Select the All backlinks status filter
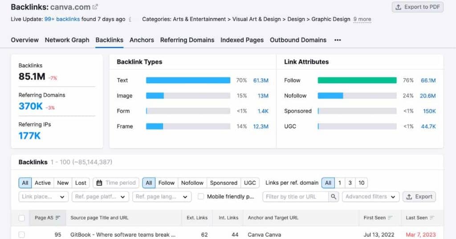This screenshot has width=456, height=239. [25, 183]
